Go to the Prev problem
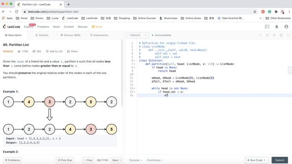The width and height of the screenshot is (292, 164). (x=88, y=160)
